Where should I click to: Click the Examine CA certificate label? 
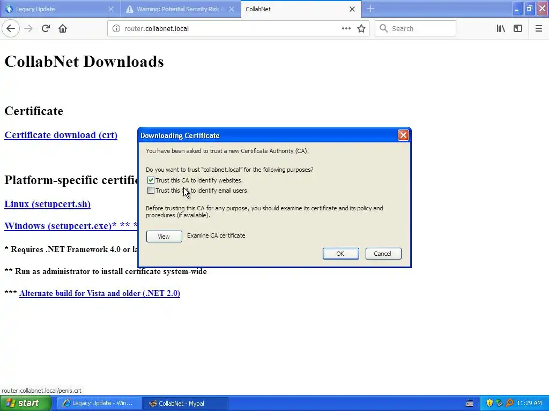click(216, 235)
